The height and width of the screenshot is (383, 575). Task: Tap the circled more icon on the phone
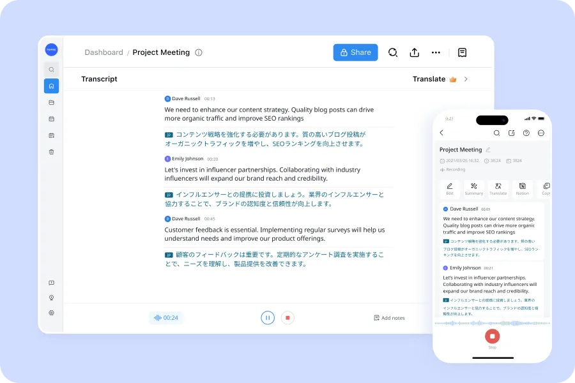click(541, 133)
